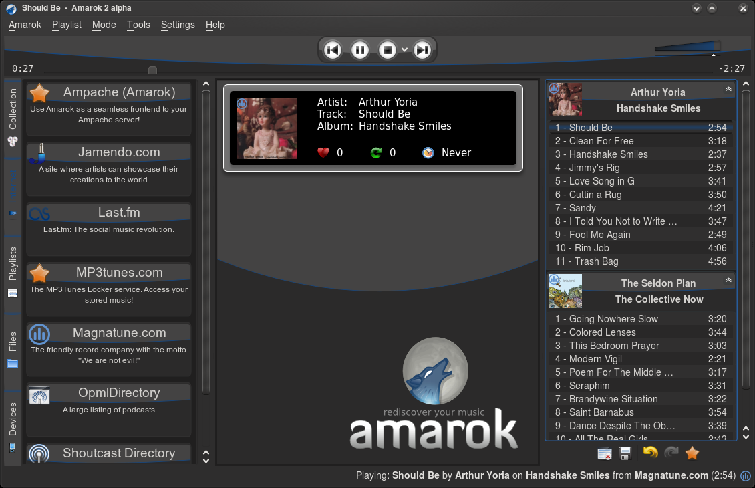Click the last played clock icon
This screenshot has width=755, height=488.
point(428,152)
